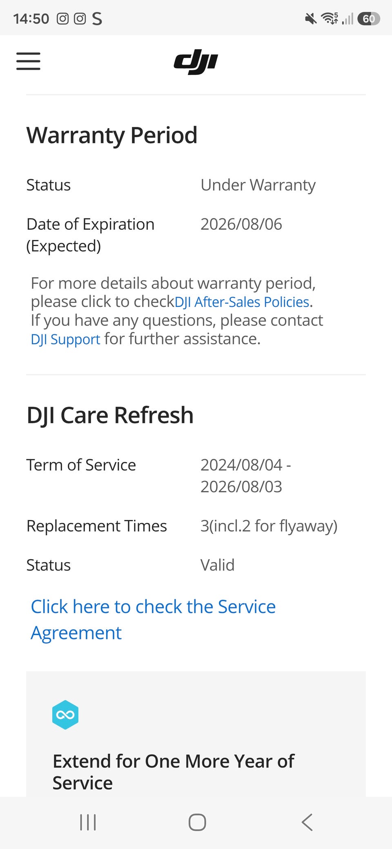
Task: Tap the Wi-Fi status icon
Action: tap(330, 18)
